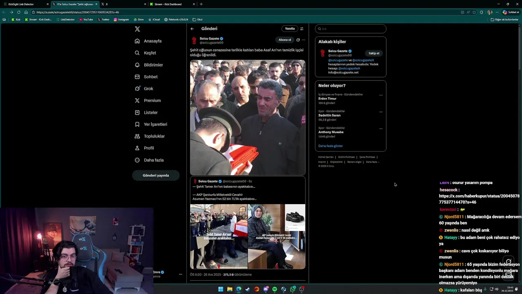Open account switcher menu near Emre

click(x=180, y=274)
